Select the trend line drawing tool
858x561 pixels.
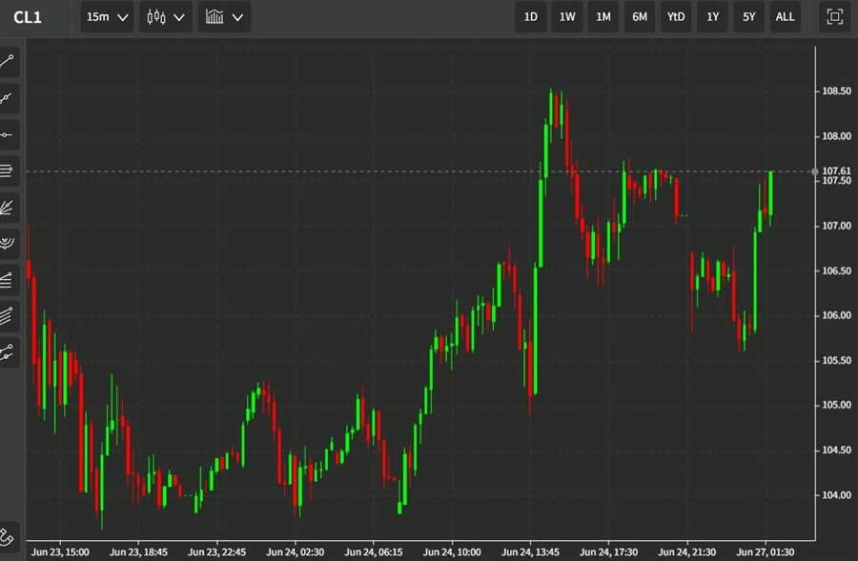click(x=8, y=61)
